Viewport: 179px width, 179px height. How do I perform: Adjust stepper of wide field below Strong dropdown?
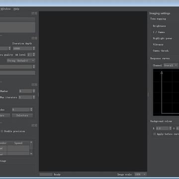tap(34, 67)
